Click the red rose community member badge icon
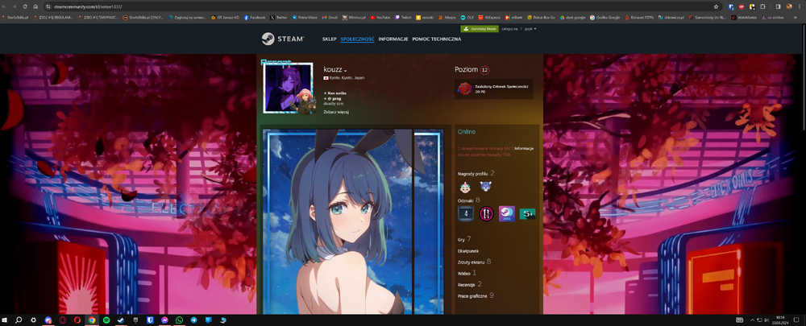Screen dimensions: 806x326 (465, 89)
